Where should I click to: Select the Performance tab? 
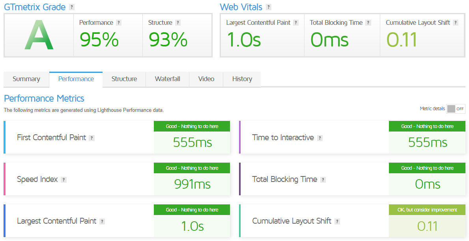[76, 79]
